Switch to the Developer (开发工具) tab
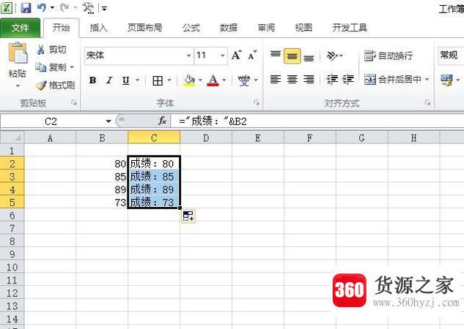Viewport: 464px width, 329px height. click(350, 28)
